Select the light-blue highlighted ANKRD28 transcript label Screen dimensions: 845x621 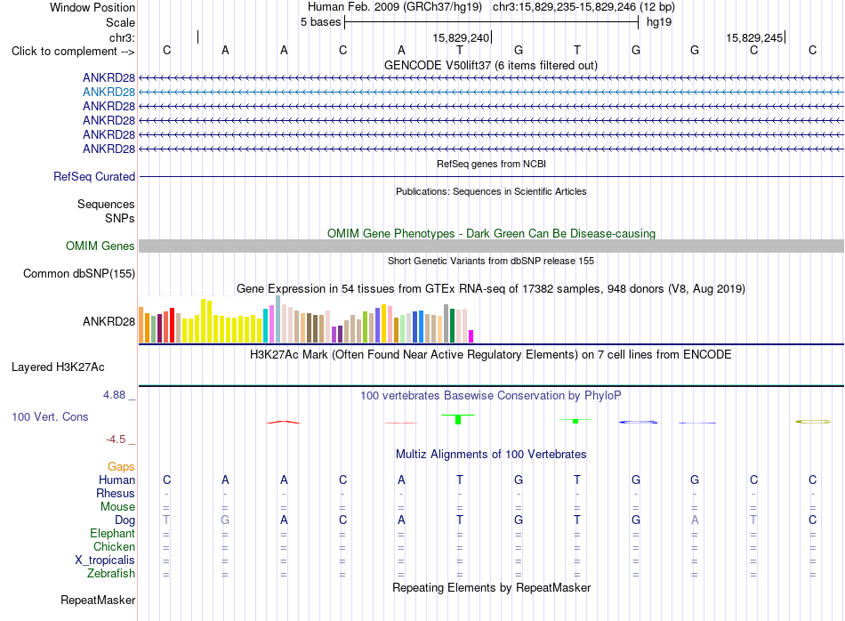tap(109, 93)
